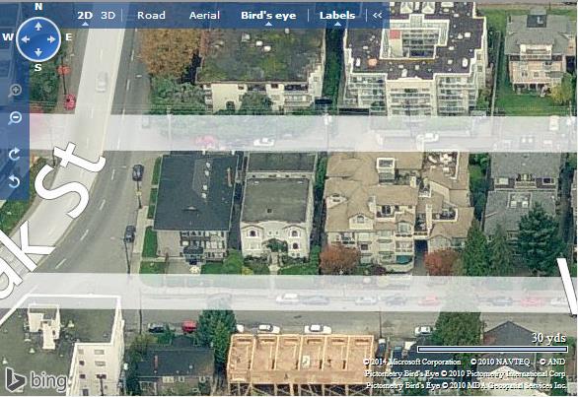Expand the Bird's eye options arrow

[x=268, y=24]
